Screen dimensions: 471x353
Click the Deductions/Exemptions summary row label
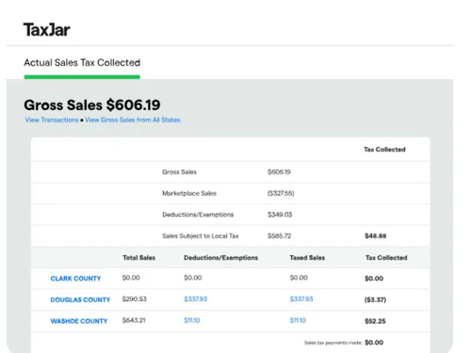[x=198, y=215]
